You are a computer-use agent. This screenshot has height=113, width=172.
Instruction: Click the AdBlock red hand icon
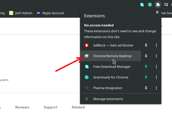[x=87, y=45]
